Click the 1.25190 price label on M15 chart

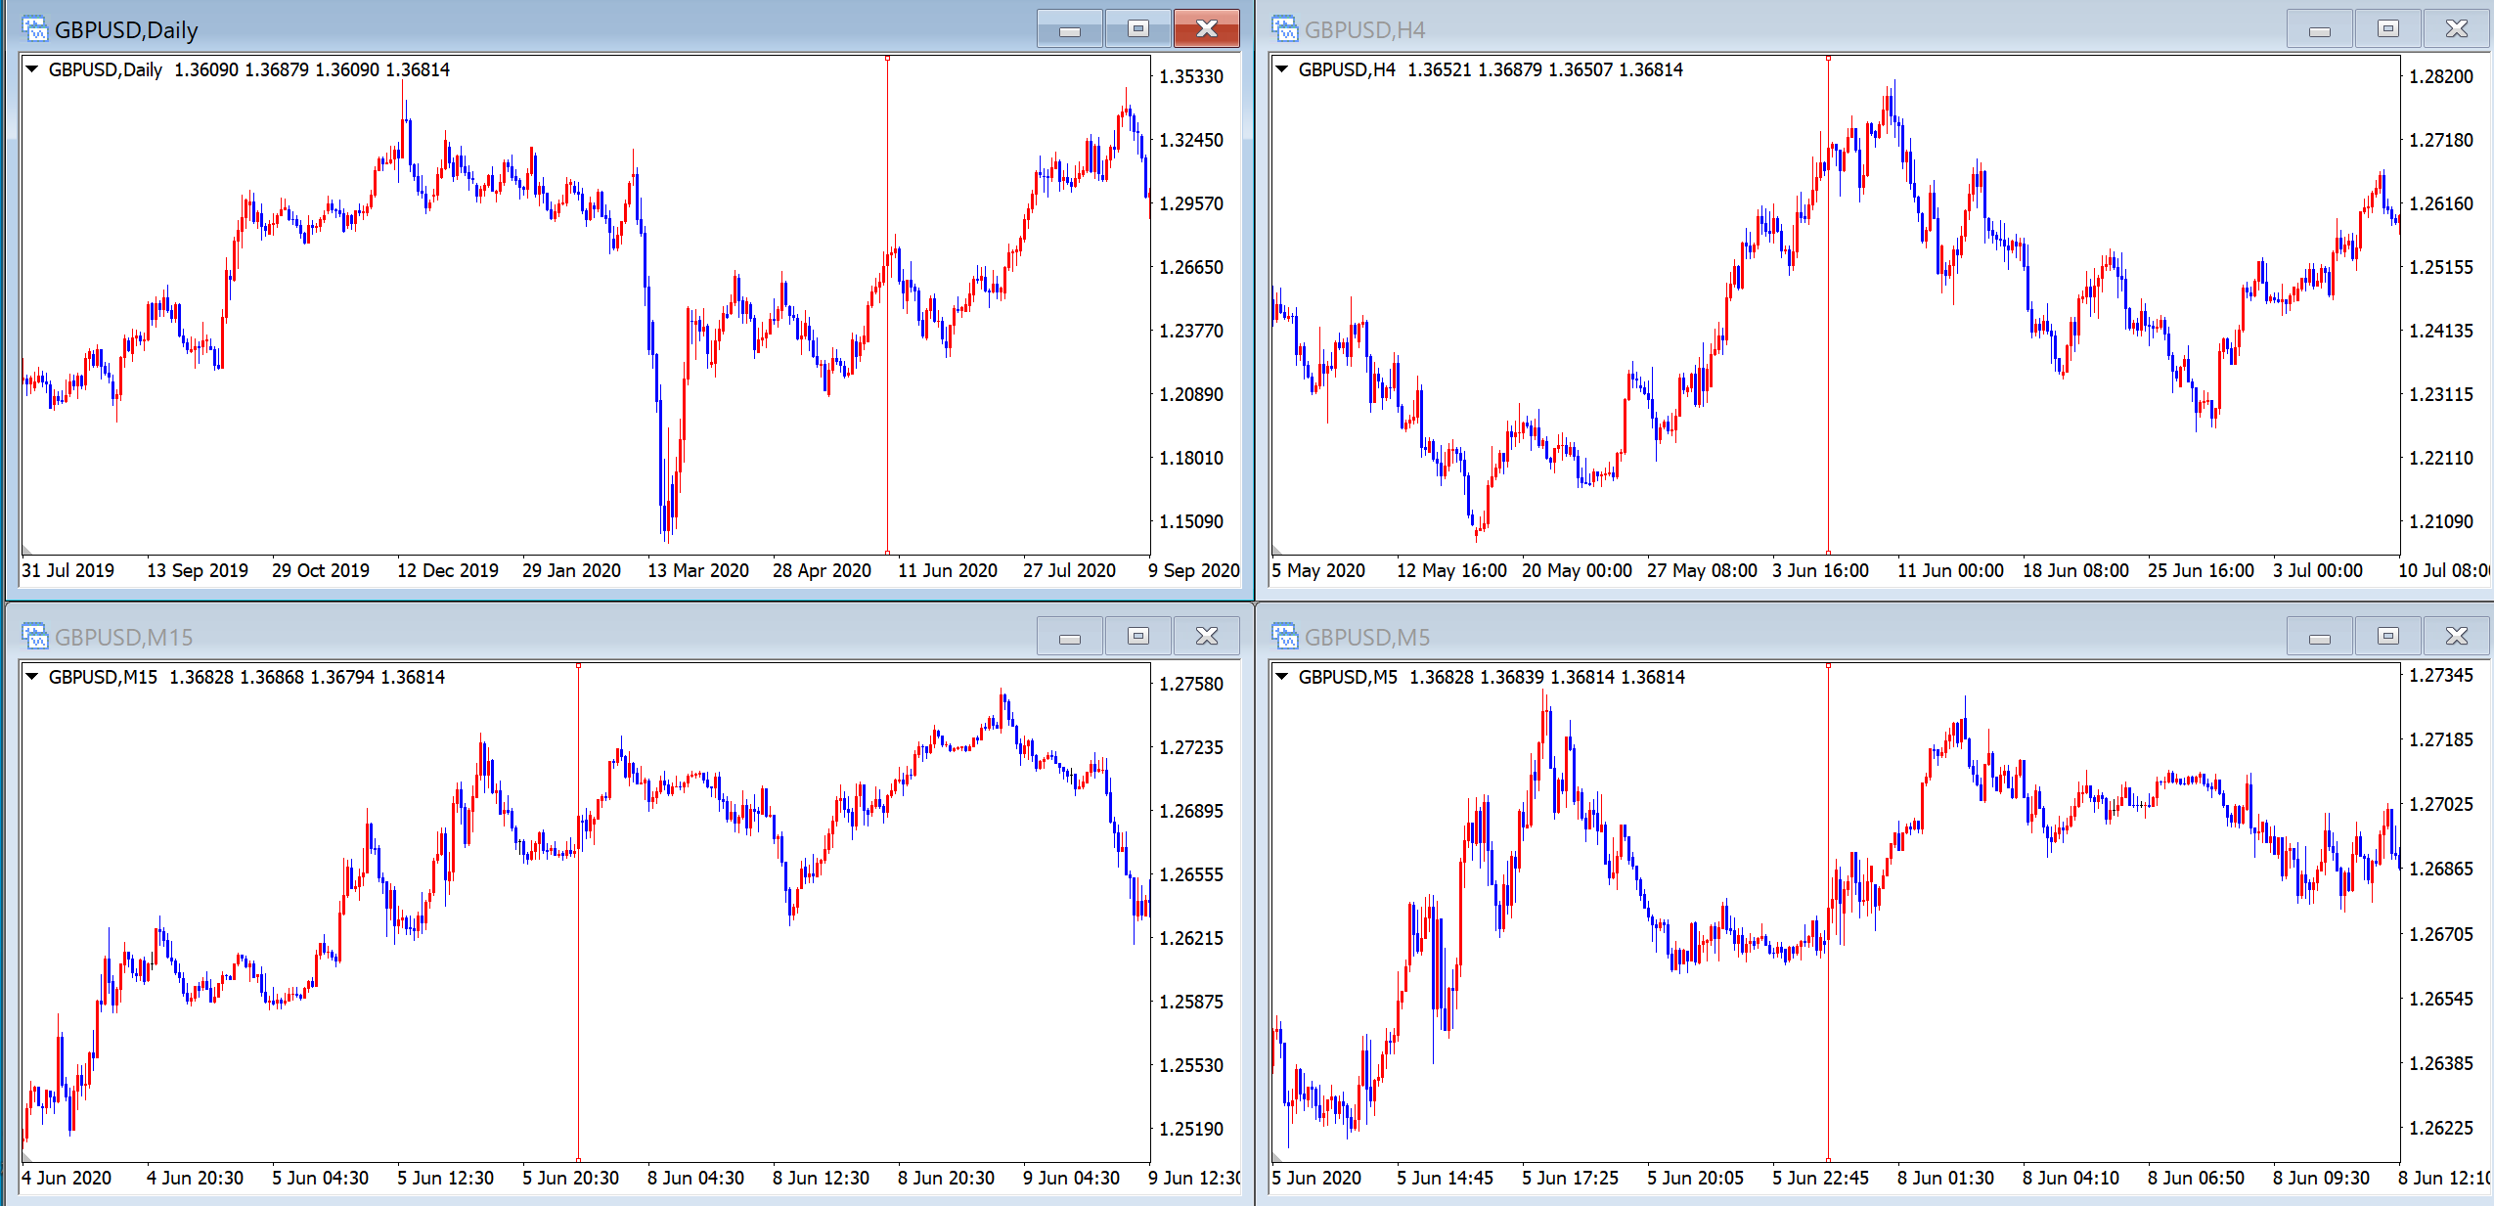(x=1191, y=1129)
